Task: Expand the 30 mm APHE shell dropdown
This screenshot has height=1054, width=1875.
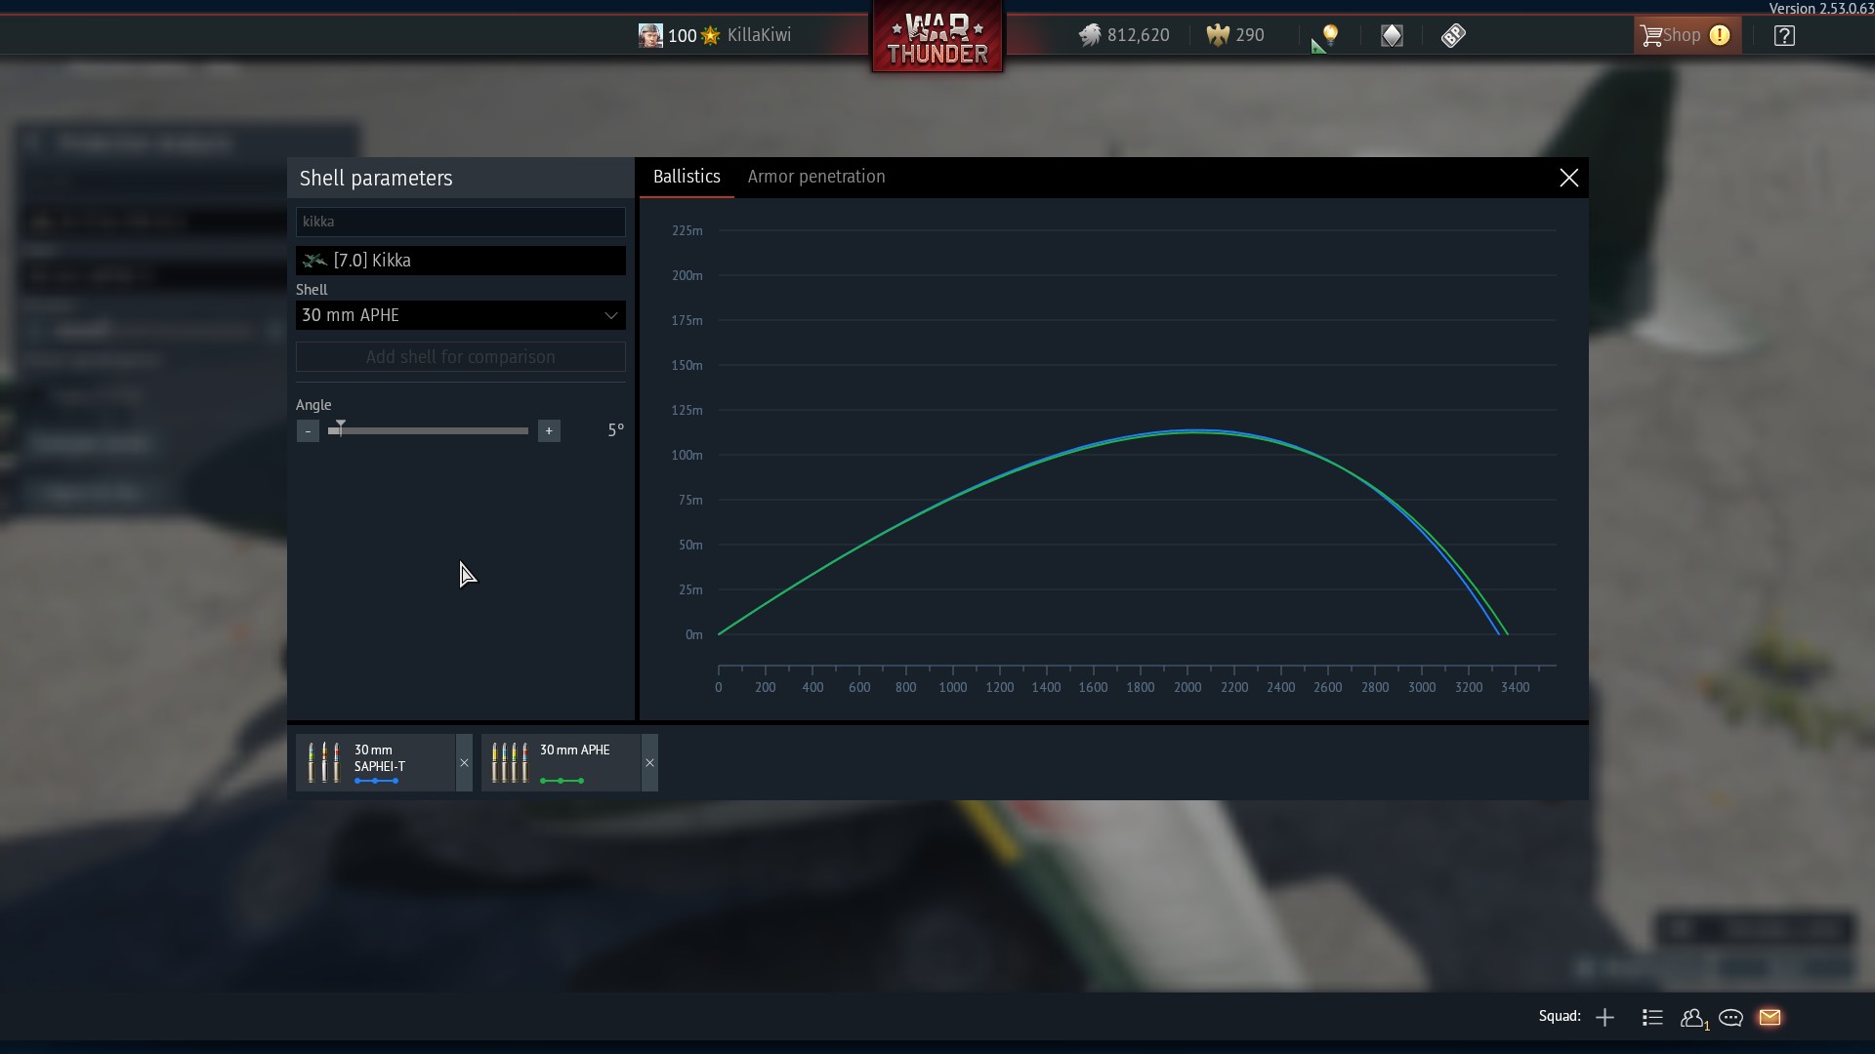Action: (610, 315)
